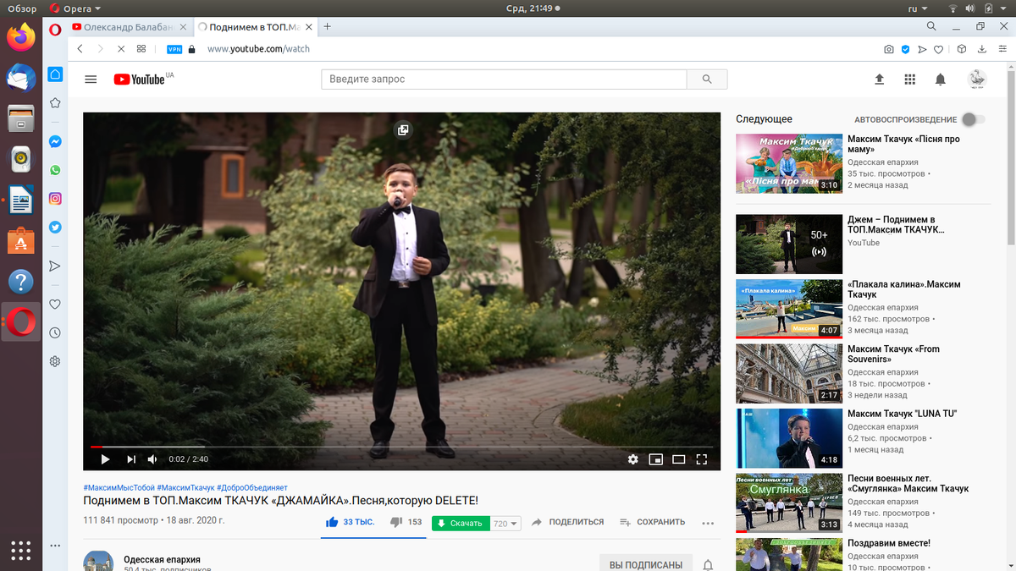Open Opera sidebar Twitter icon
Viewport: 1016px width, 571px height.
click(55, 227)
